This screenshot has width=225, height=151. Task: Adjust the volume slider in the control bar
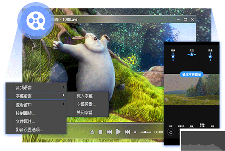145,132
